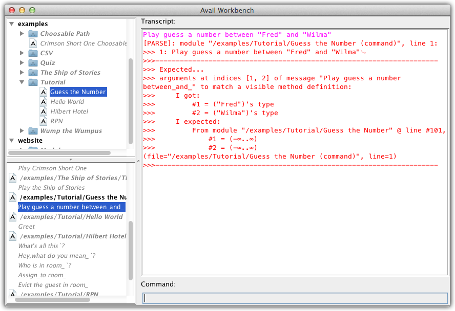455x311 pixels.
Task: Click the module icon beside /examples/Tutorial/Guess the Nu
Action: coord(13,197)
